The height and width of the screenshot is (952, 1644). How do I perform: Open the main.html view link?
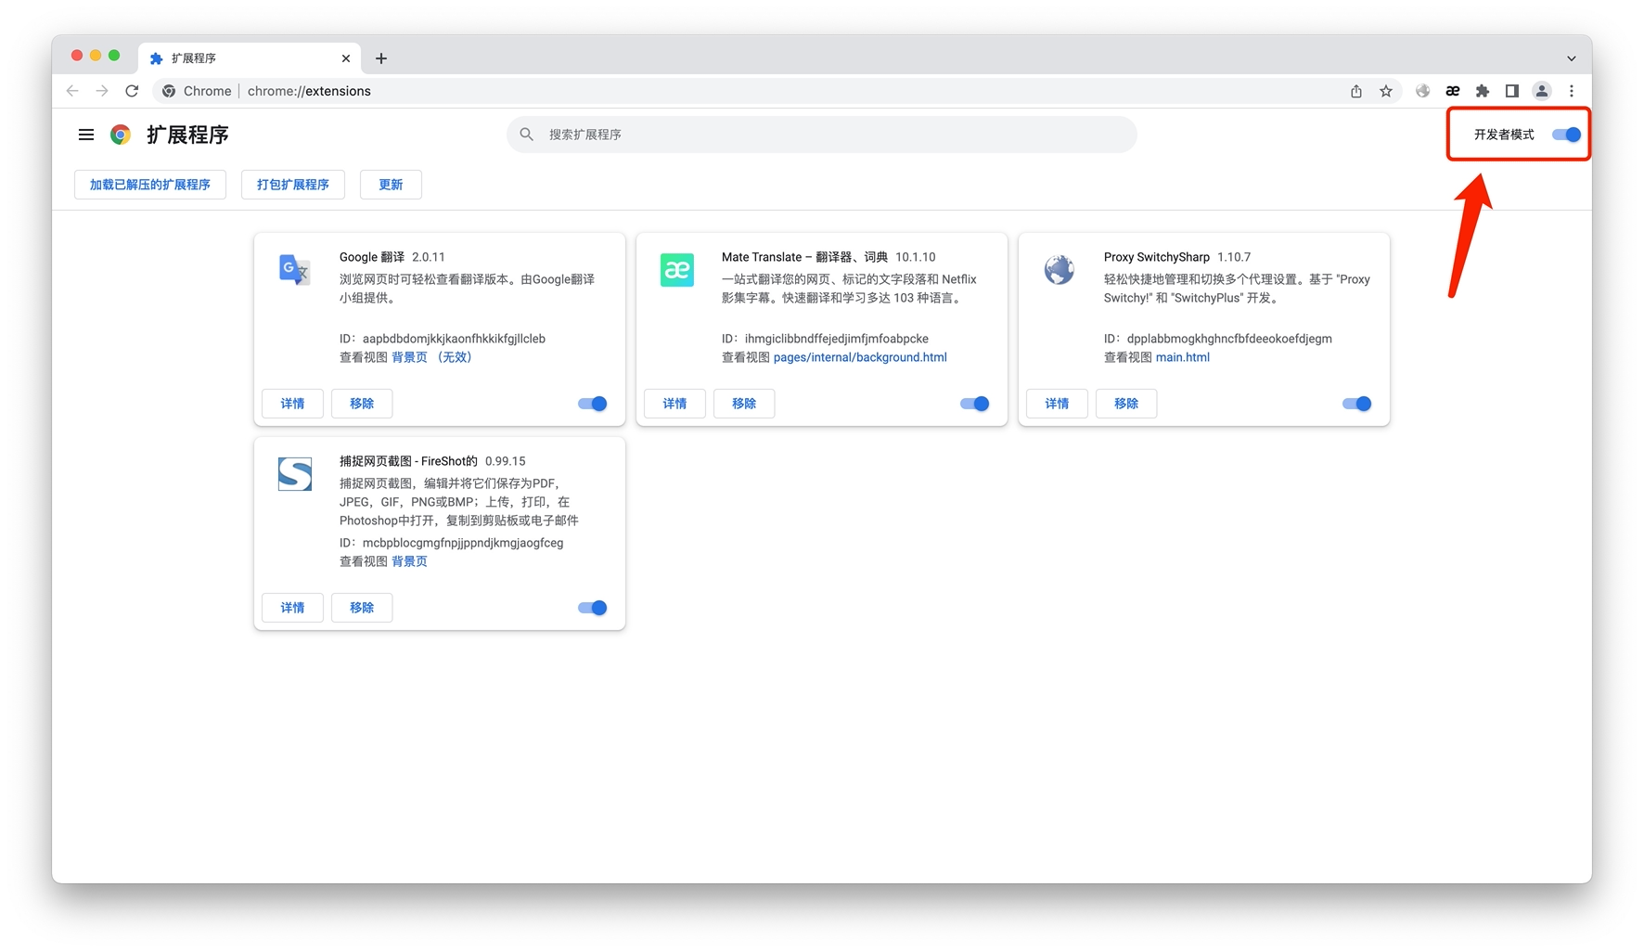(x=1183, y=357)
